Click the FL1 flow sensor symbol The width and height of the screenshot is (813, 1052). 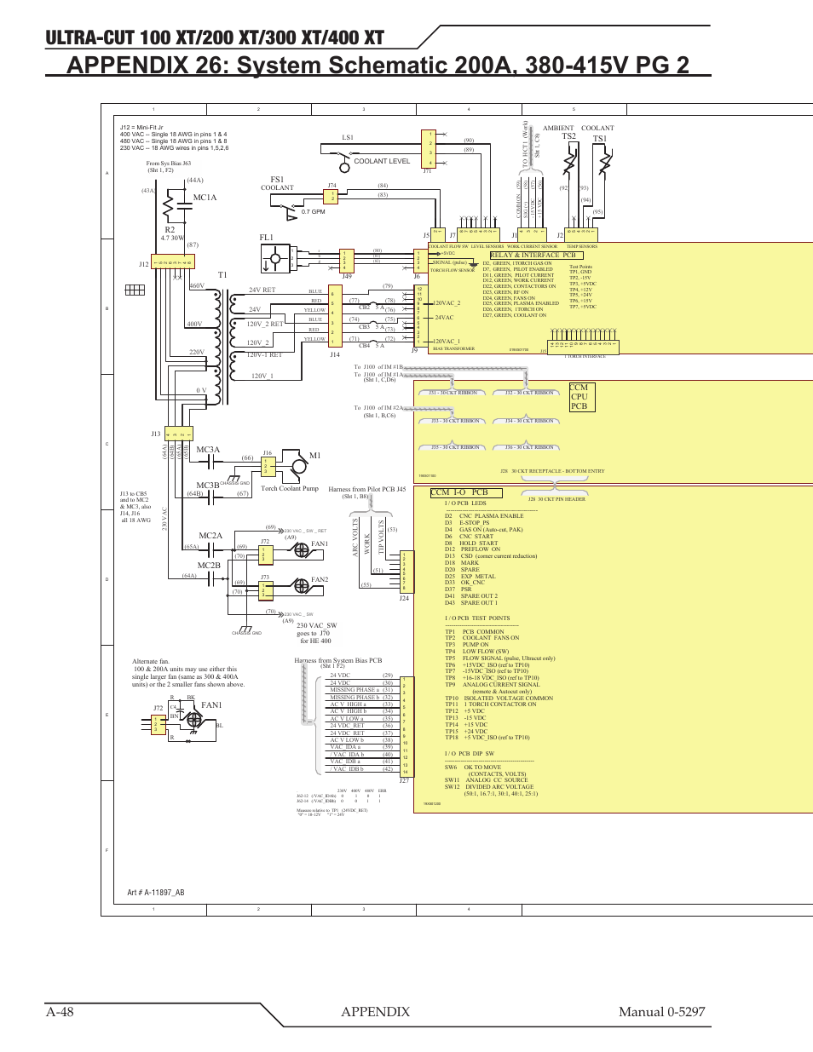click(x=274, y=258)
